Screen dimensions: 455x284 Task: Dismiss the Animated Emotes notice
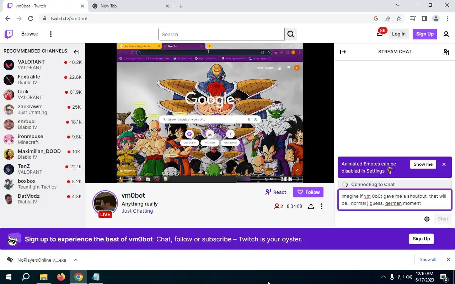click(444, 164)
